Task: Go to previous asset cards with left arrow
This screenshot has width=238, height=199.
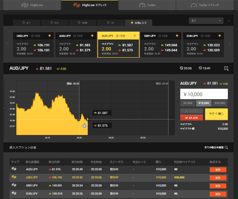Action: (x=8, y=43)
